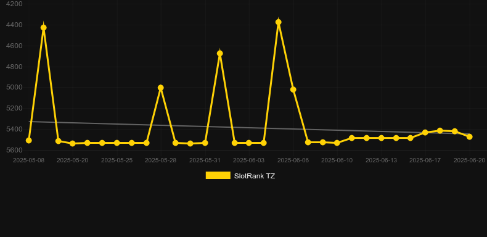This screenshot has height=237, width=487.
Task: Click the 5200 y-axis value
Action: pos(14,108)
